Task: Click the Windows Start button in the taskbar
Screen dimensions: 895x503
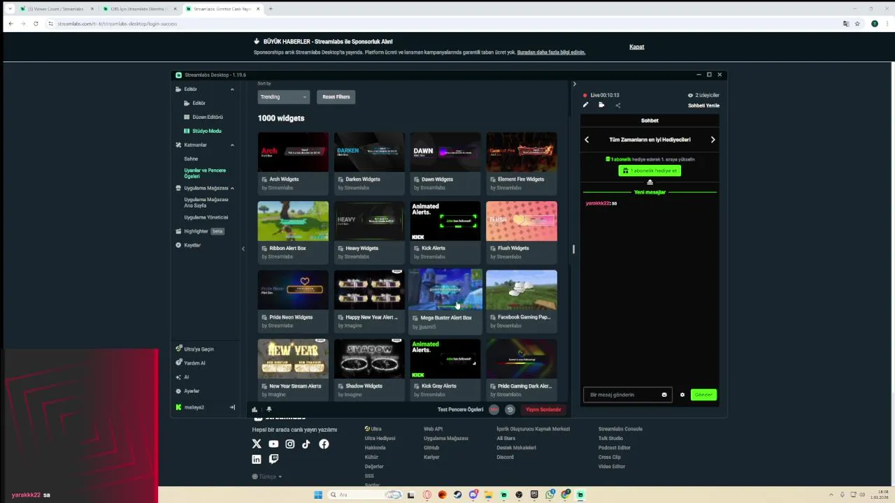Action: tap(318, 495)
